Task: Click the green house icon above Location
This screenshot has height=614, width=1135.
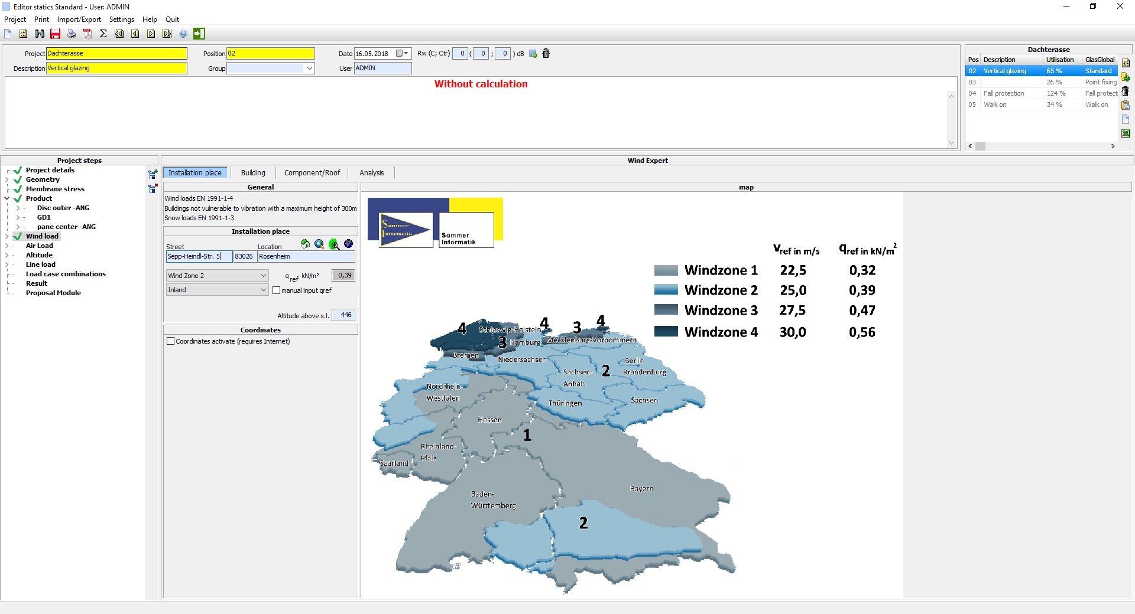Action: tap(305, 244)
